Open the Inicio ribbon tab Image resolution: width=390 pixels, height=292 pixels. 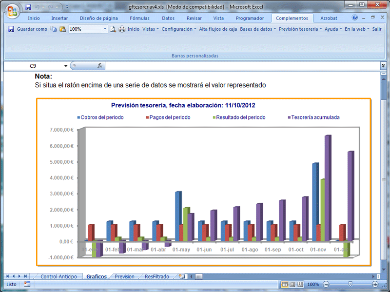tap(34, 18)
